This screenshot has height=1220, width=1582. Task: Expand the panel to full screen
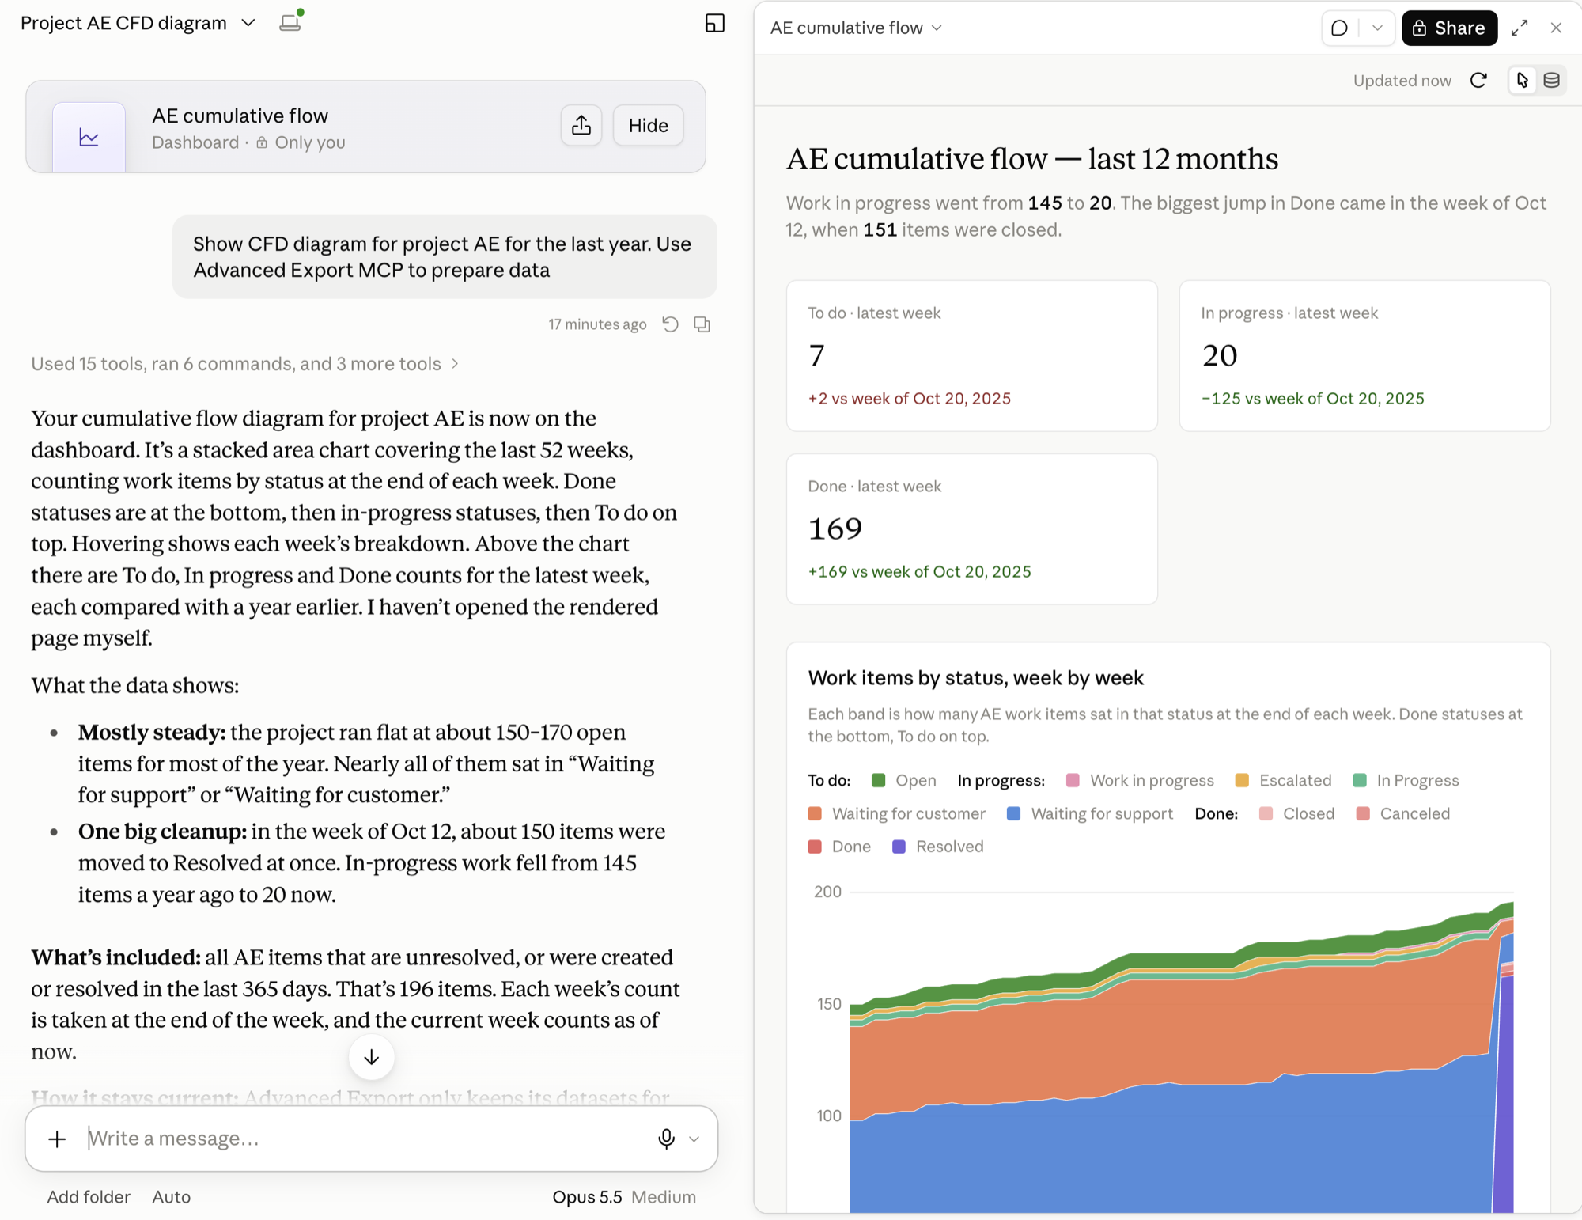(x=1520, y=28)
